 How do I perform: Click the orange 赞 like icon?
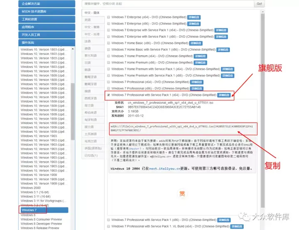[x=182, y=193]
